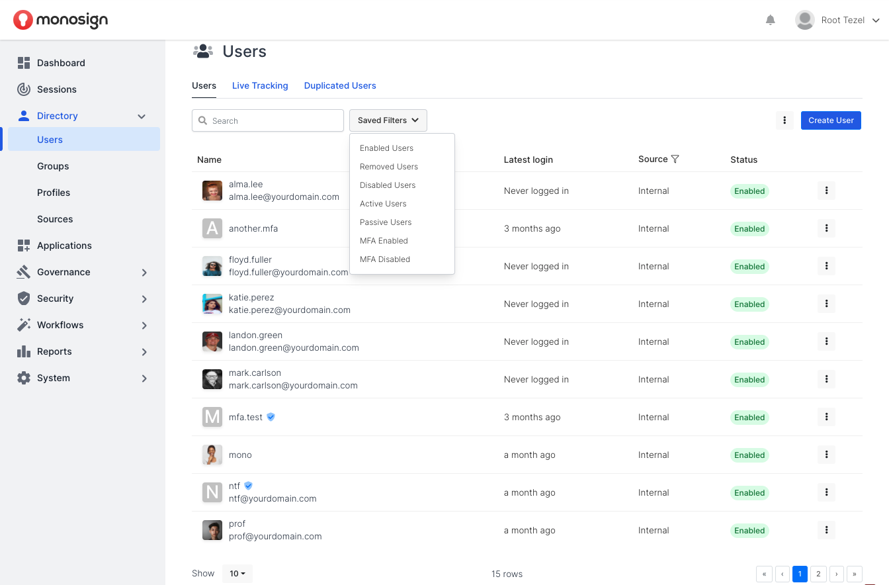Open the row actions menu for ntf
Viewport: 889px width, 585px height.
[x=826, y=492]
